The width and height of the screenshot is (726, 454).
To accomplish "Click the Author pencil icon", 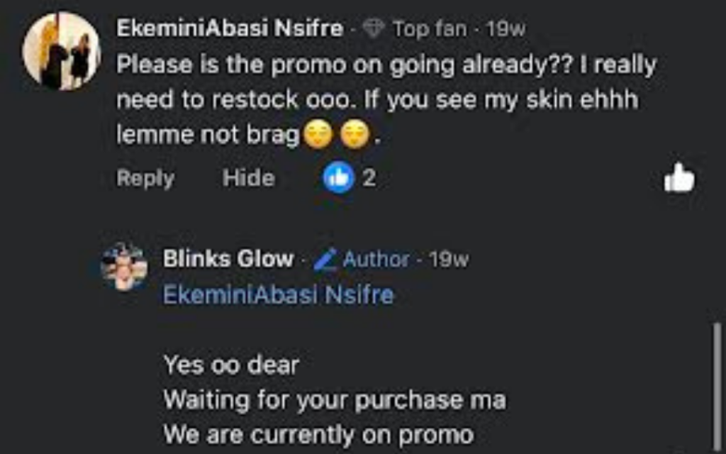I will [x=325, y=260].
